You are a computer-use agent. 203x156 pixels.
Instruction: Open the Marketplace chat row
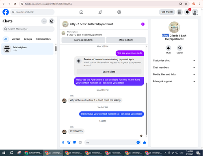point(28,49)
